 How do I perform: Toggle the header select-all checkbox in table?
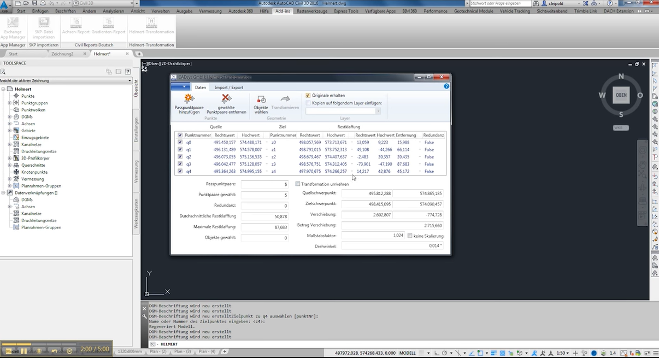[x=180, y=135]
